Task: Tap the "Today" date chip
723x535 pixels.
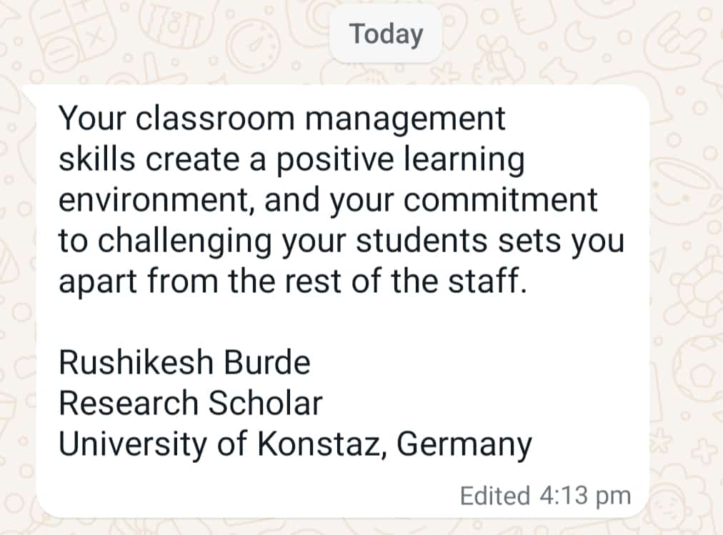Action: [x=386, y=34]
